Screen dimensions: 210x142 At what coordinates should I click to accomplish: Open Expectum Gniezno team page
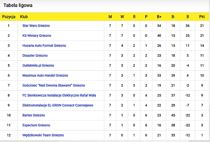click(x=36, y=125)
